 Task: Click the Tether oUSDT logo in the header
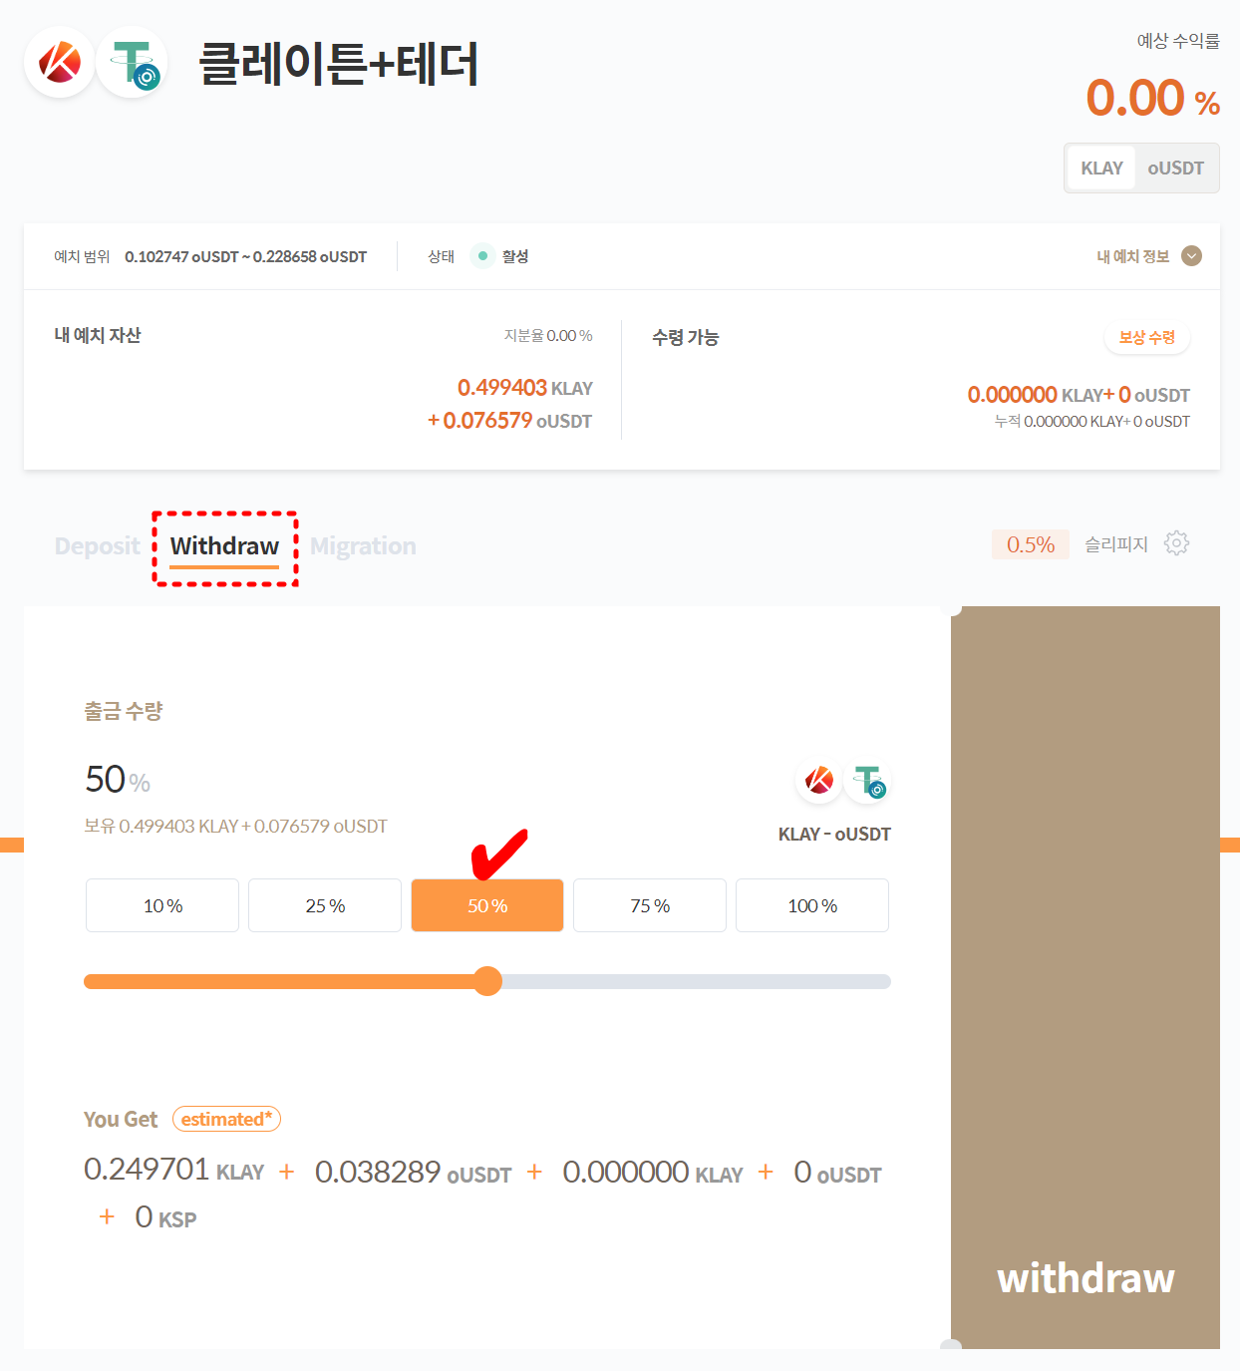tap(132, 62)
